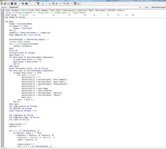166x149 pixels.
Task: Open the Proc (declarations) combo box
Action: click(158, 7)
